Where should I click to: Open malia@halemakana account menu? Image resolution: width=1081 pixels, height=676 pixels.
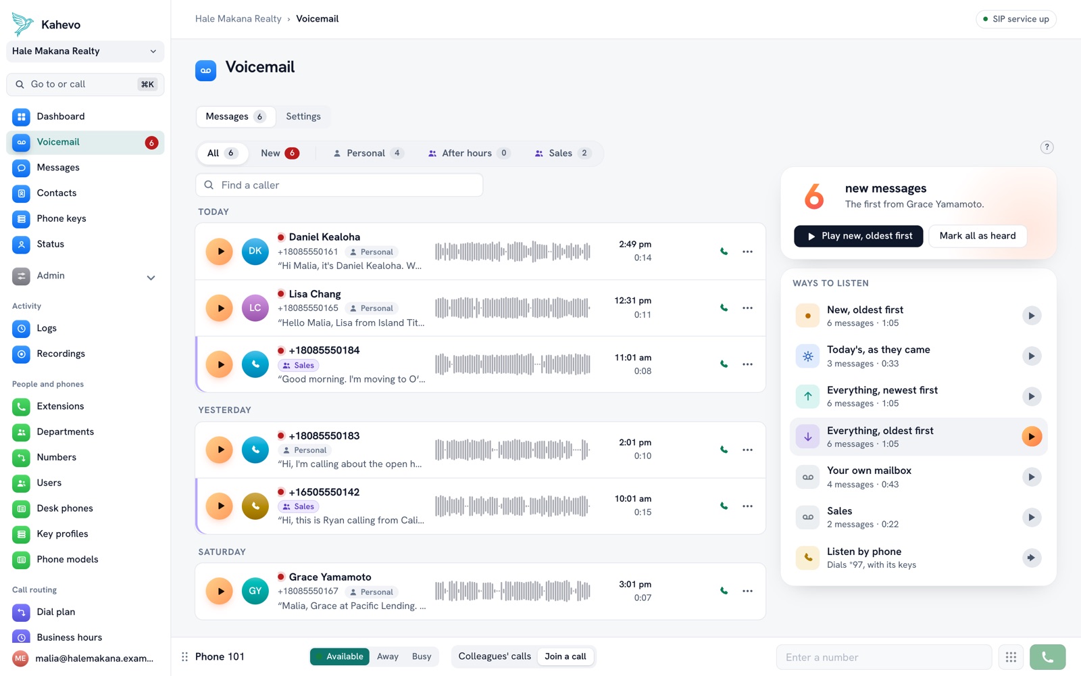click(85, 658)
